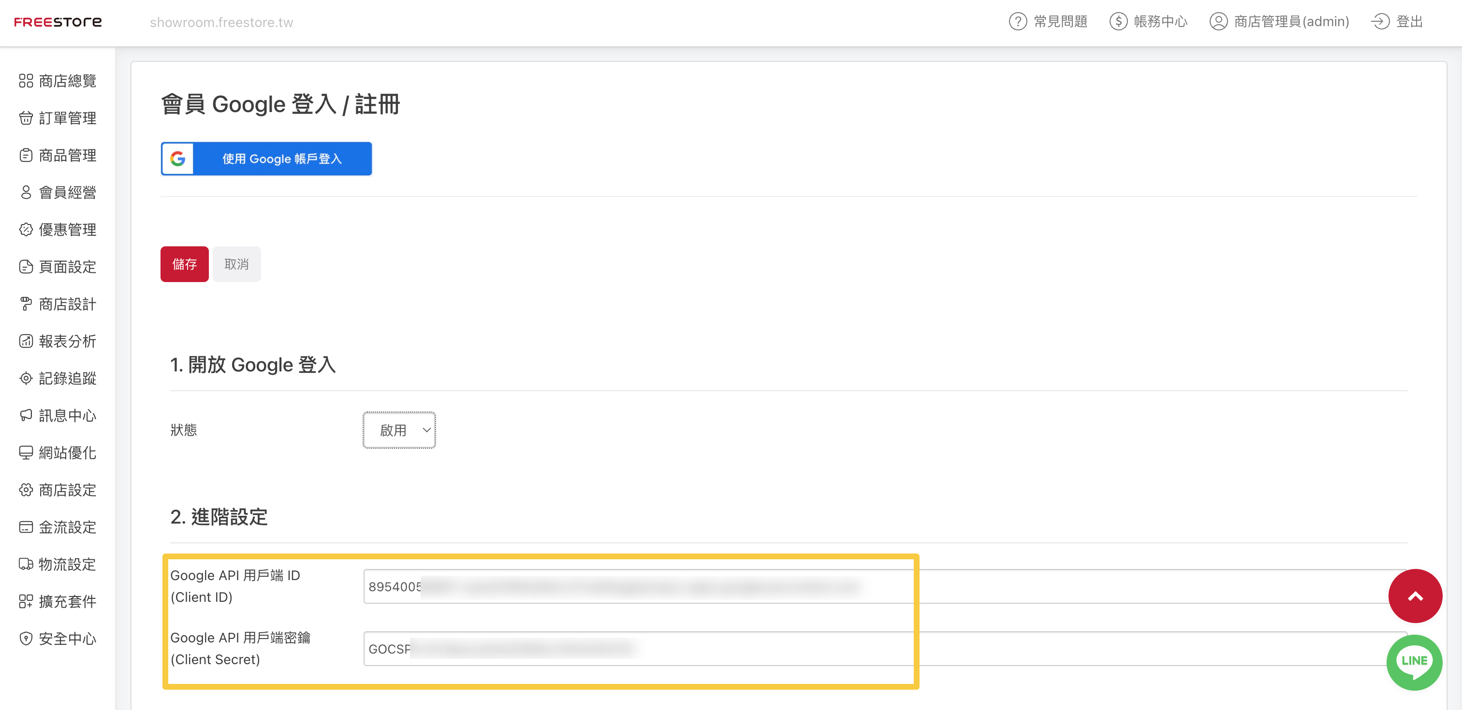Image resolution: width=1462 pixels, height=710 pixels.
Task: Open 安全中心 shield icon in sidebar
Action: (26, 639)
